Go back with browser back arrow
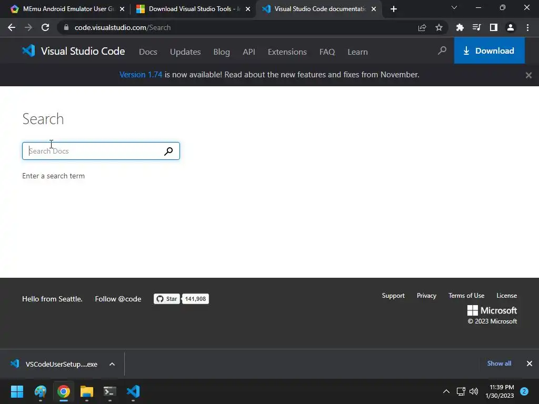539x404 pixels. [x=12, y=27]
